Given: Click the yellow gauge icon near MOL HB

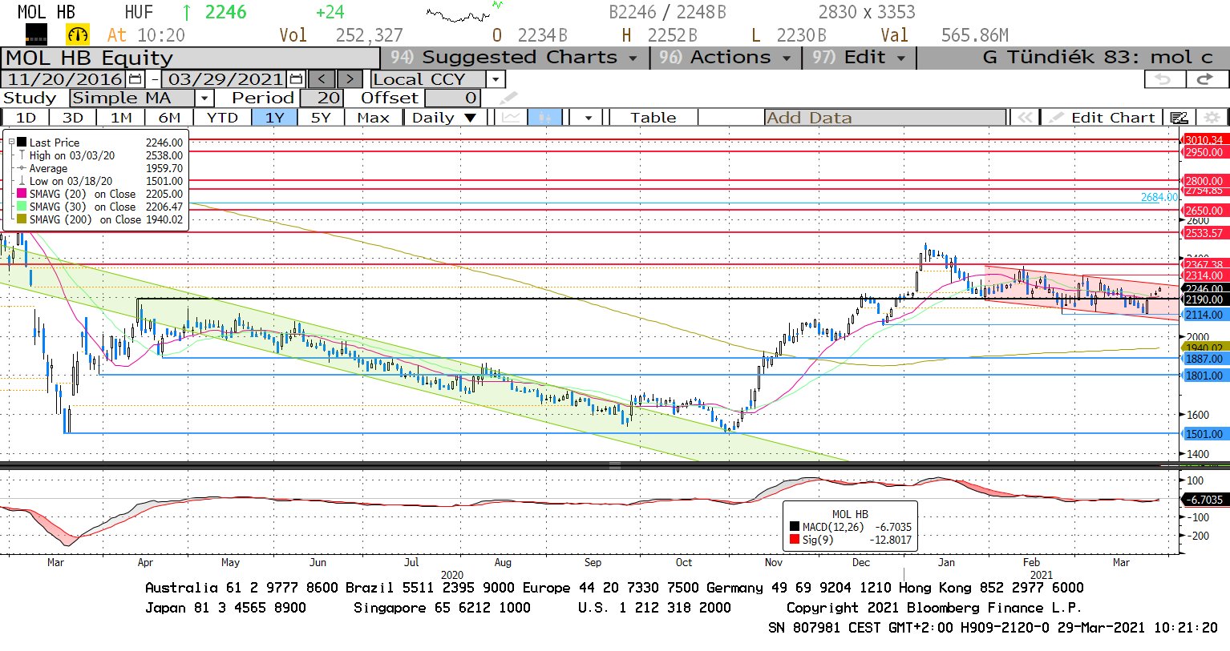Looking at the screenshot, I should (78, 34).
